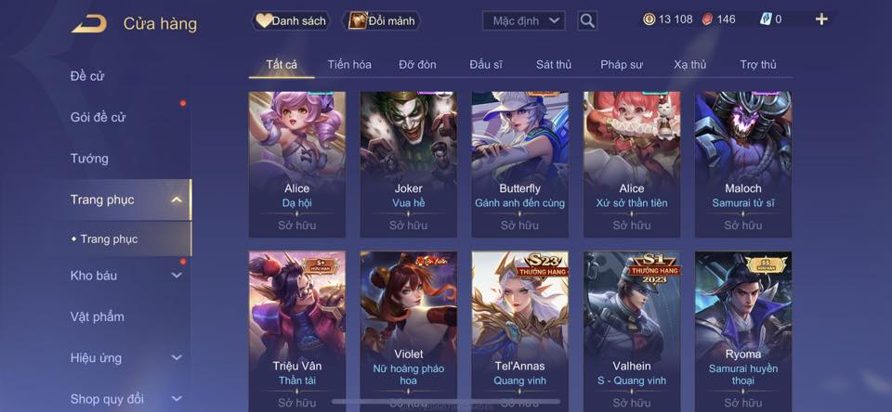Open the Mặc định sort dropdown
This screenshot has height=412, width=892.
[524, 21]
